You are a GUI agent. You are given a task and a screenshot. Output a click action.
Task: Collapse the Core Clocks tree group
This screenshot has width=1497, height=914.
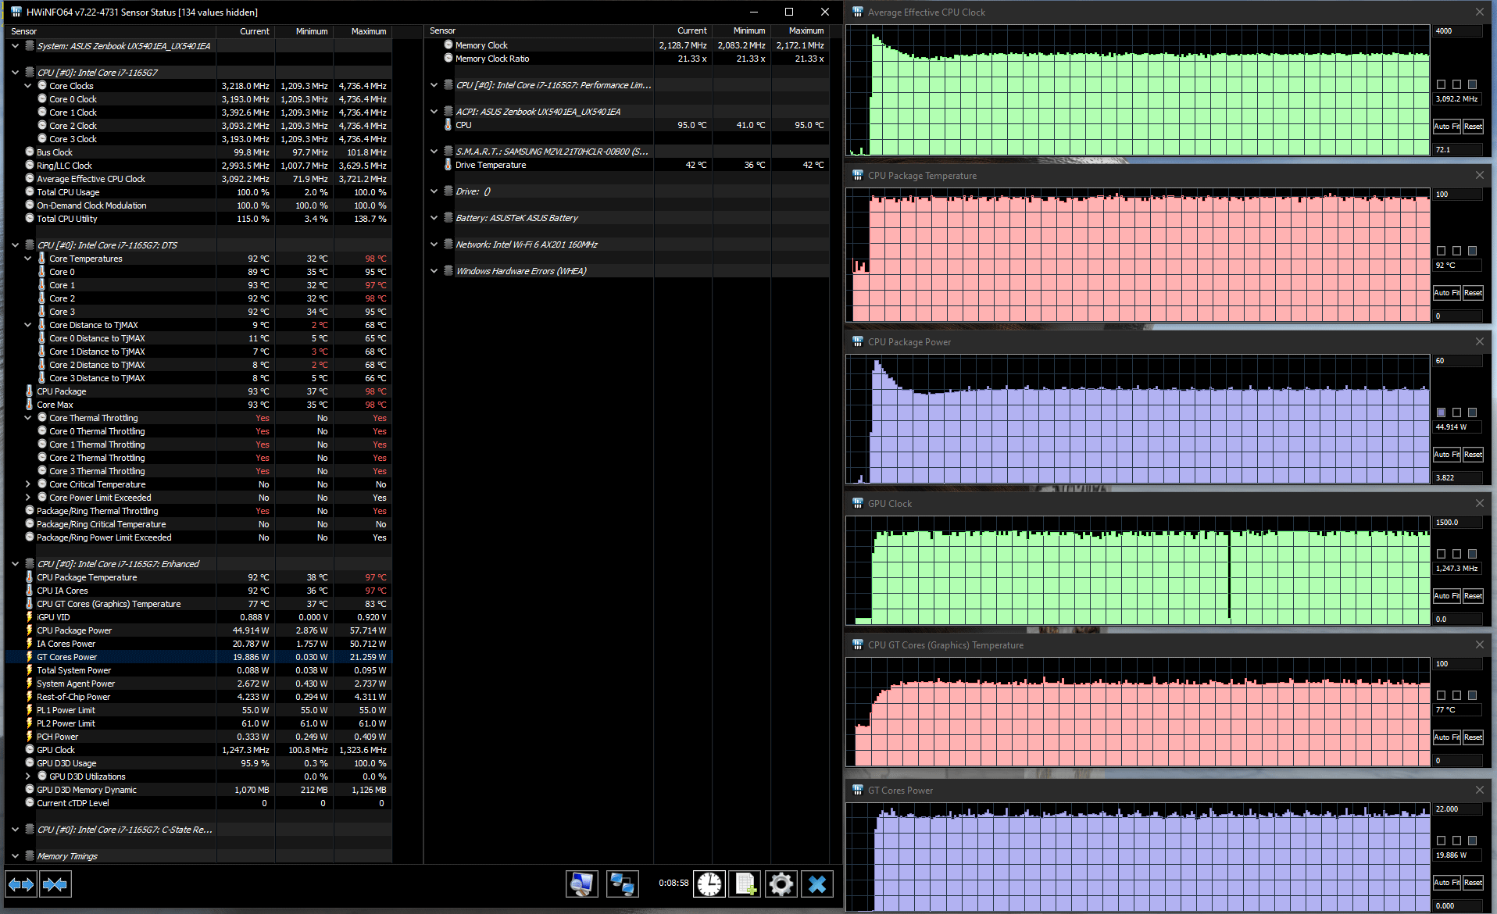(x=28, y=86)
